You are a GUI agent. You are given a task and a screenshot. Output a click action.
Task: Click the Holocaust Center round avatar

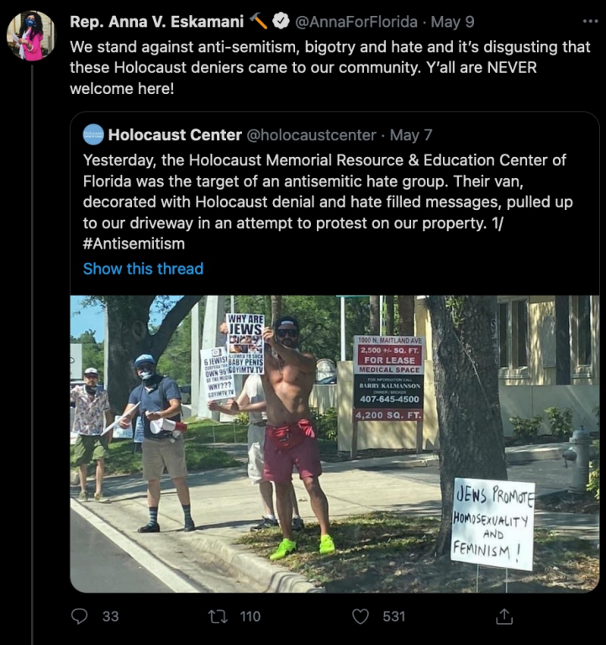coord(93,134)
